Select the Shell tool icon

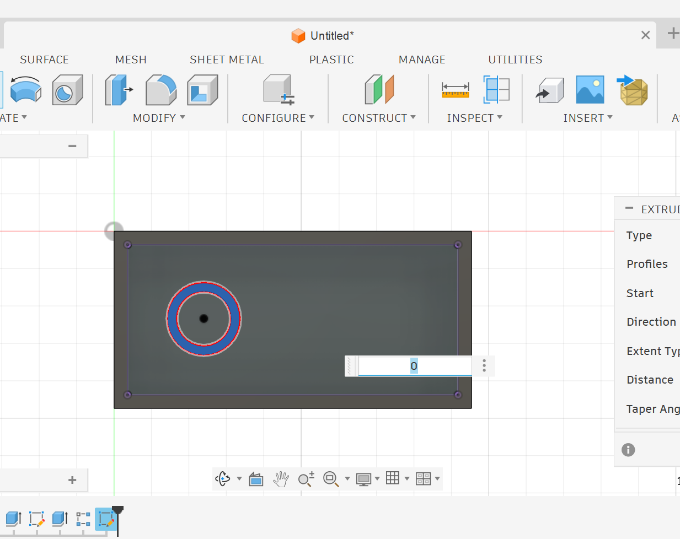pyautogui.click(x=202, y=90)
